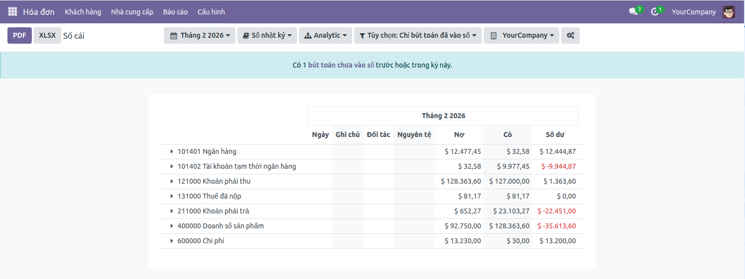Open the Tùy chọn posted entries filter
This screenshot has height=279, width=745.
pos(418,35)
